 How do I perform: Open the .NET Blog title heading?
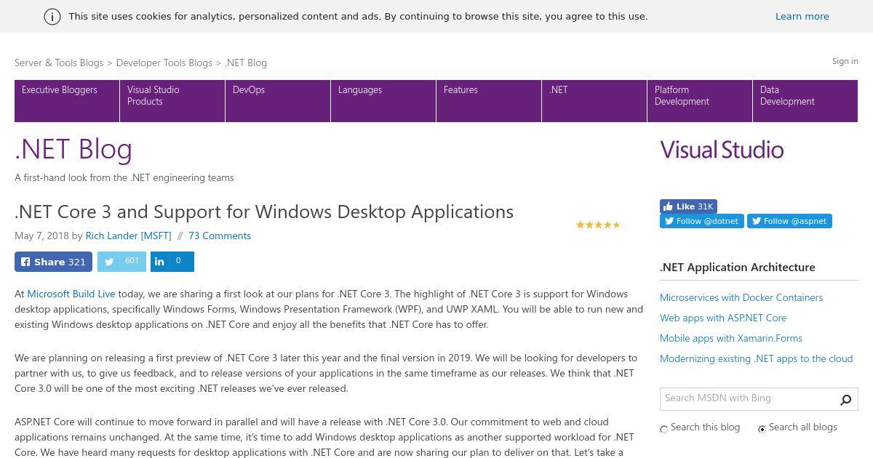point(73,149)
